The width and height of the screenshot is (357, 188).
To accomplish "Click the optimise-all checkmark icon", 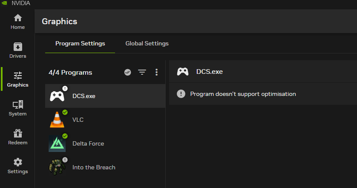I will tap(127, 72).
